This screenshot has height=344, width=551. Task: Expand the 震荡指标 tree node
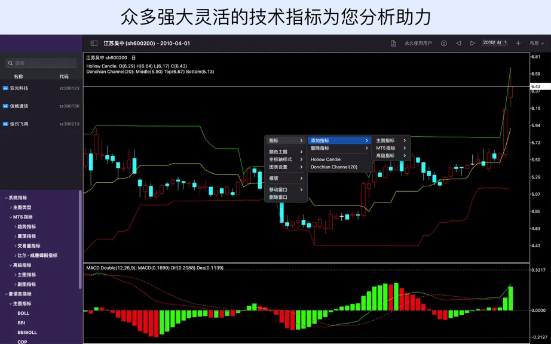(16, 236)
